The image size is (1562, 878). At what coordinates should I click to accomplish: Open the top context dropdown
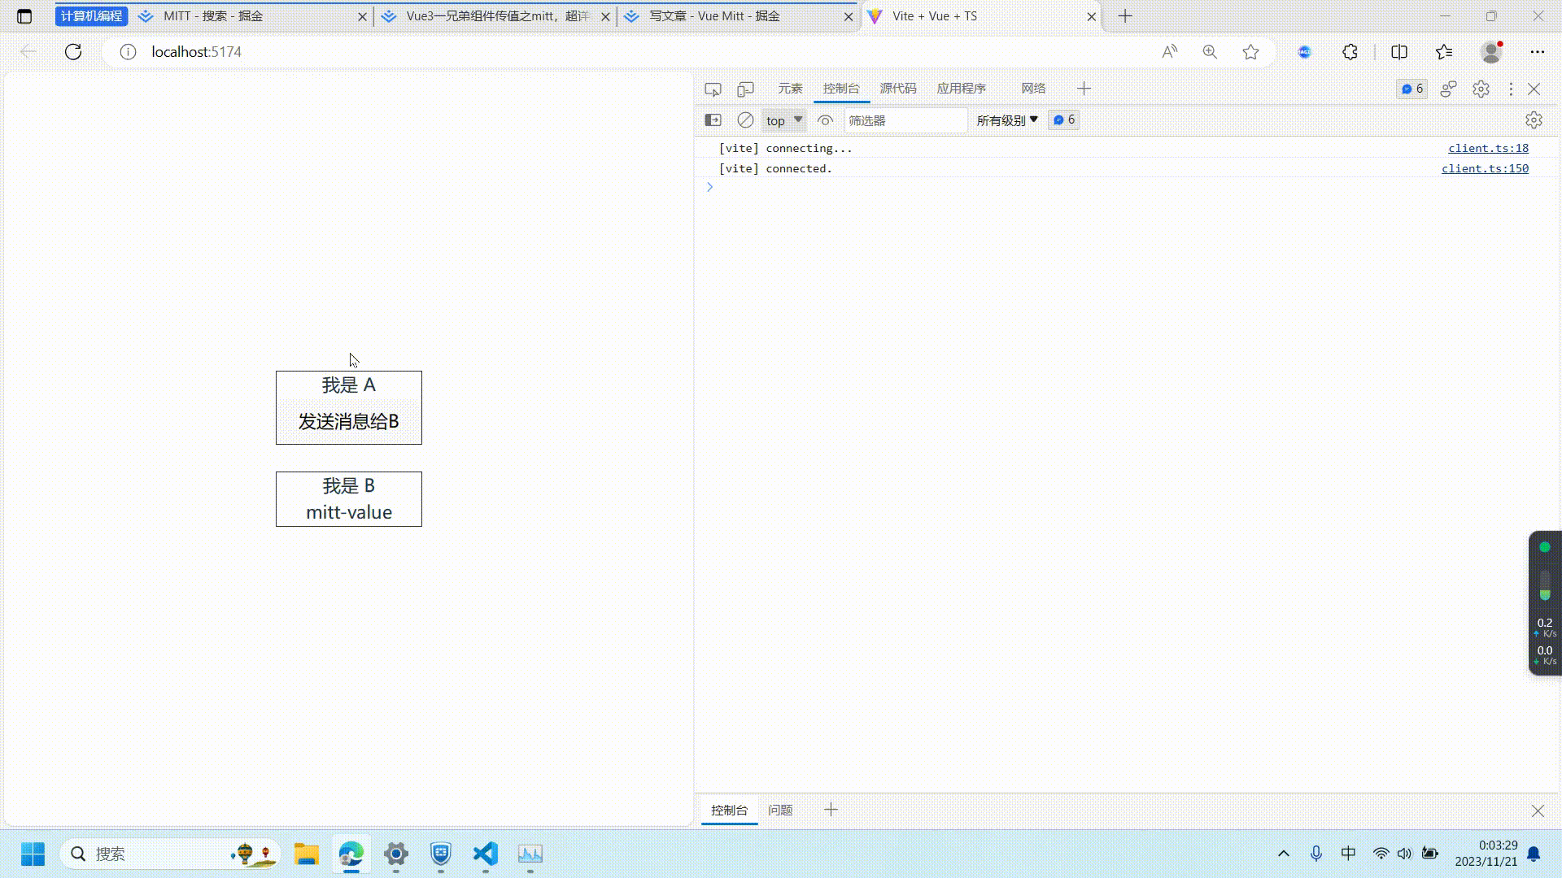tap(784, 120)
